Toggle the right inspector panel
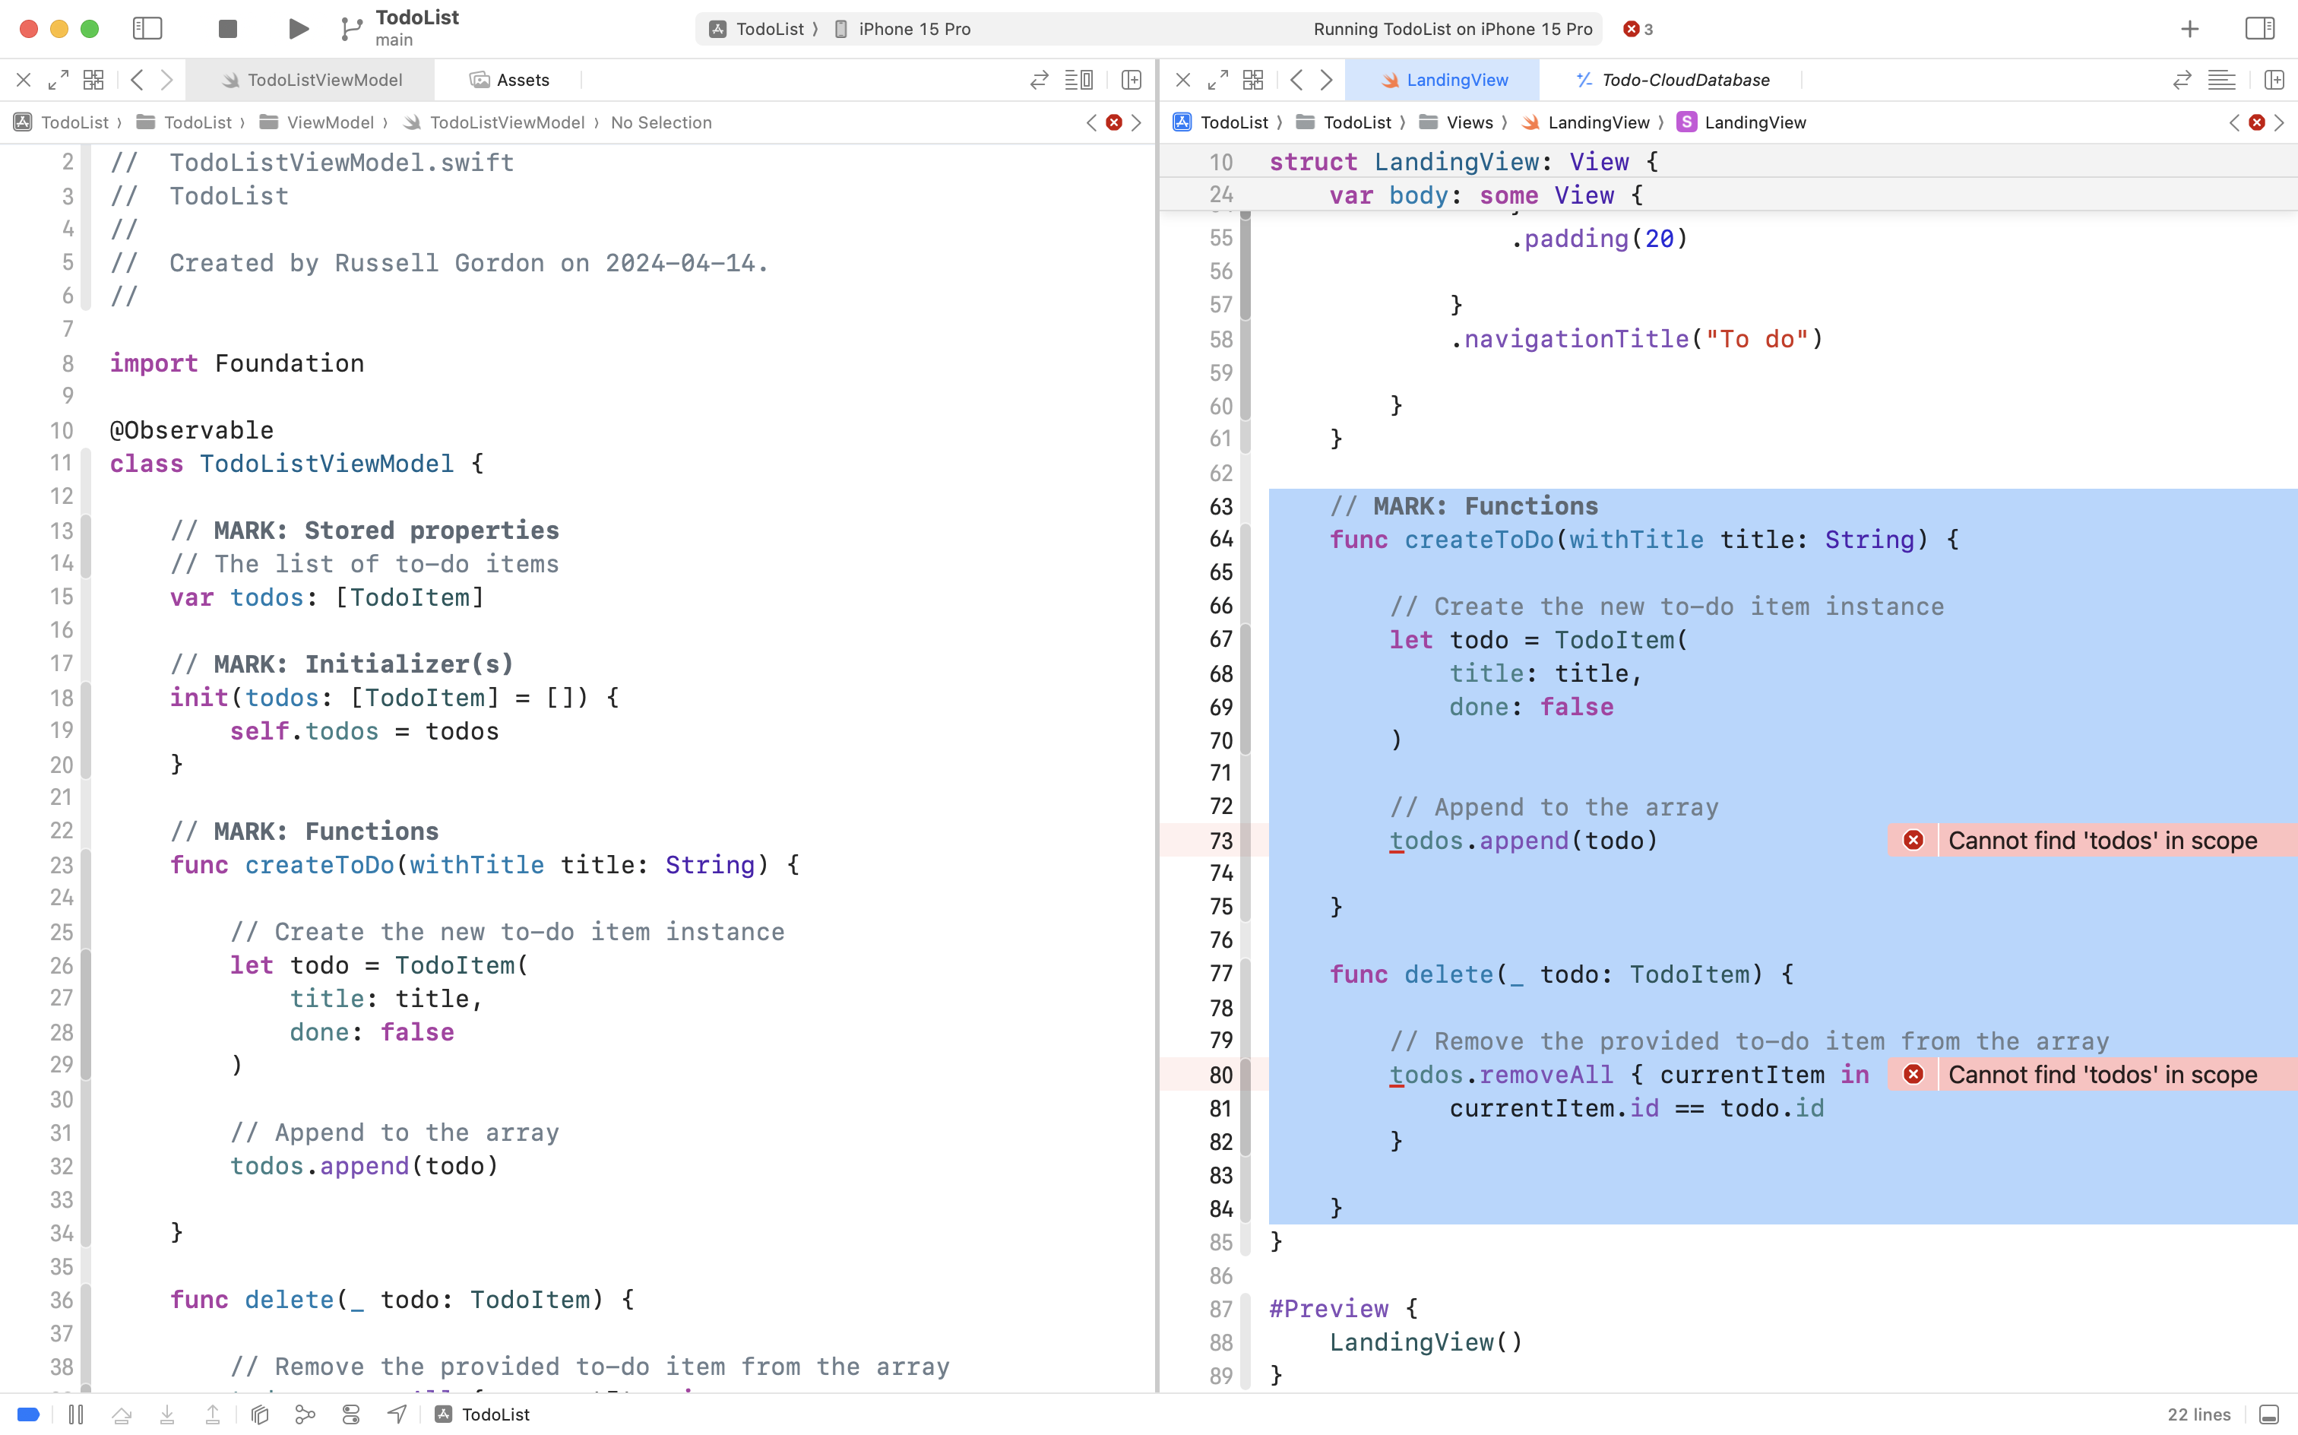This screenshot has width=2298, height=1435. pyautogui.click(x=2258, y=28)
